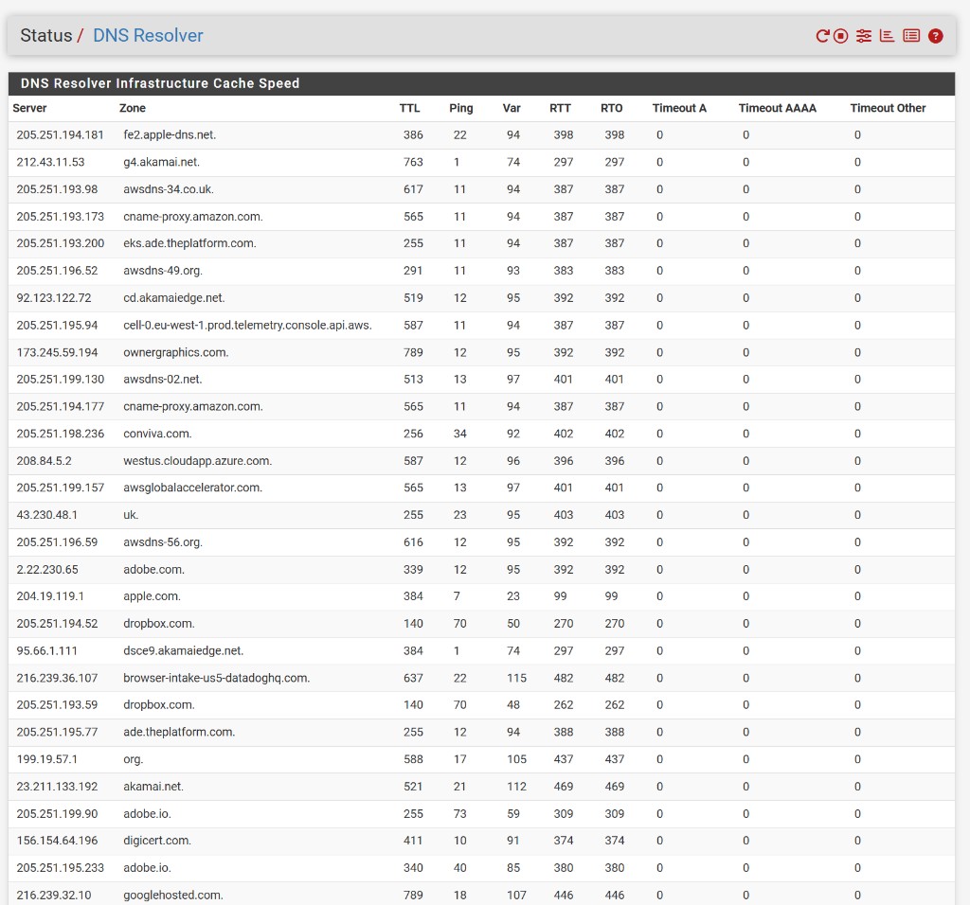Image resolution: width=970 pixels, height=905 pixels.
Task: Click the browser-intake-us5-datadoghq.com. zone cell
Action: coord(216,678)
